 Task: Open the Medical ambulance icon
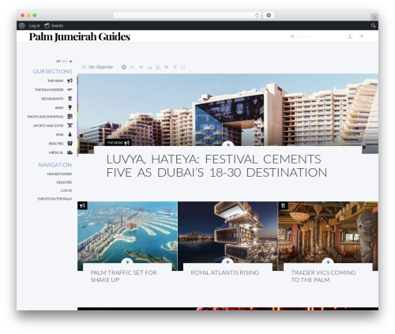pyautogui.click(x=70, y=152)
